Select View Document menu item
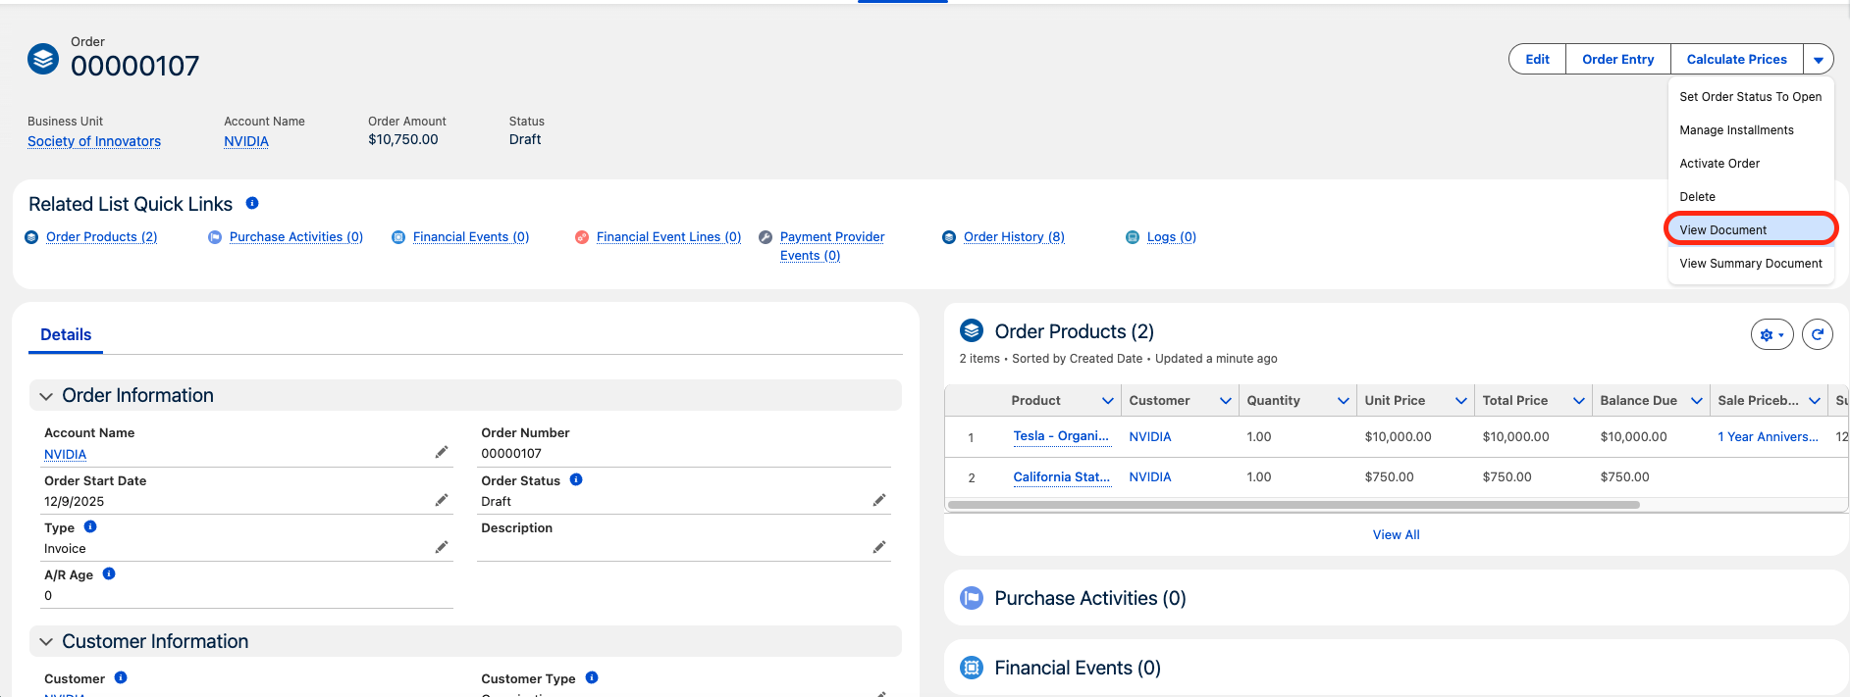The height and width of the screenshot is (697, 1850). pos(1751,229)
